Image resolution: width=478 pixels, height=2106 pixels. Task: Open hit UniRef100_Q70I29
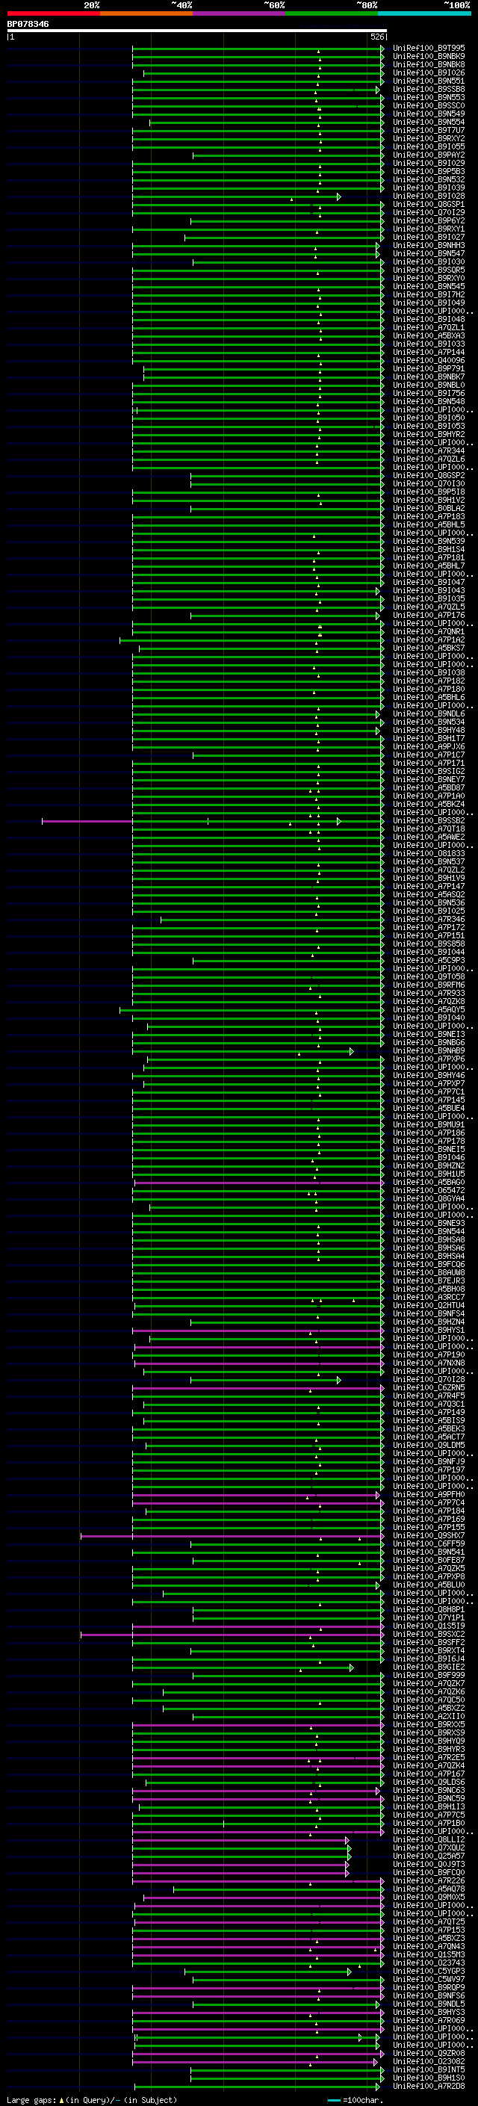(x=429, y=213)
